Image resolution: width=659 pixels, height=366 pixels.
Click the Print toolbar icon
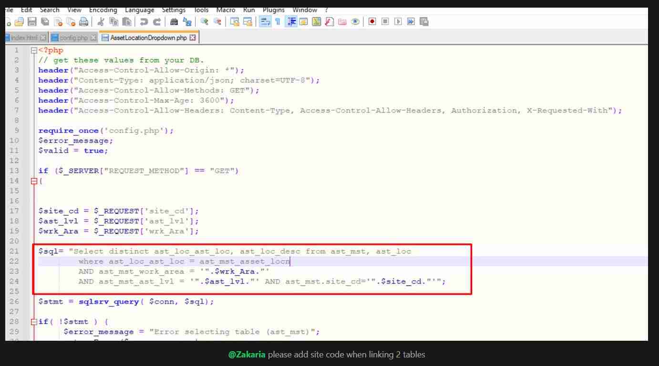pyautogui.click(x=83, y=21)
